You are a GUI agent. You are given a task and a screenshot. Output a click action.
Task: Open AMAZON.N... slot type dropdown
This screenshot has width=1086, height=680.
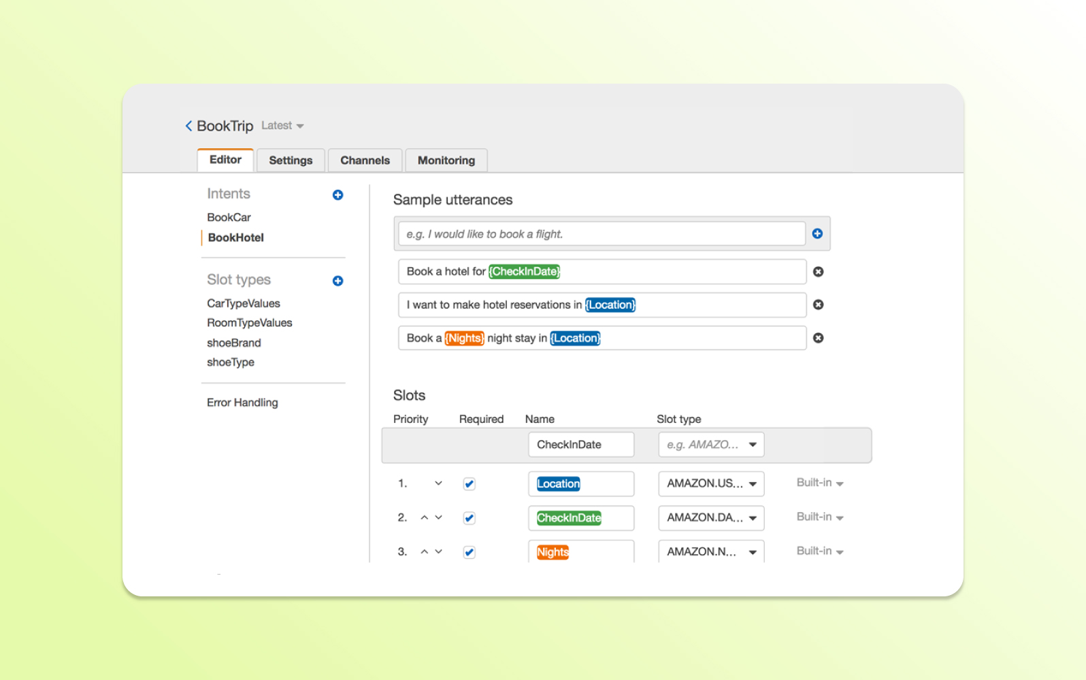point(711,551)
